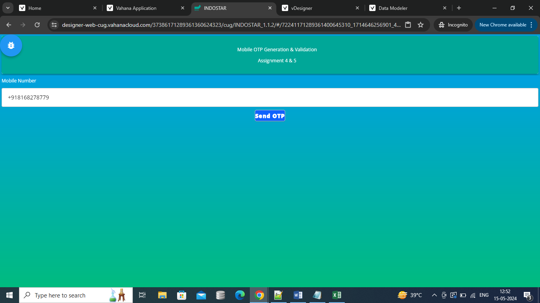This screenshot has width=540, height=303.
Task: Open Microsoft Word from the taskbar
Action: pos(298,295)
